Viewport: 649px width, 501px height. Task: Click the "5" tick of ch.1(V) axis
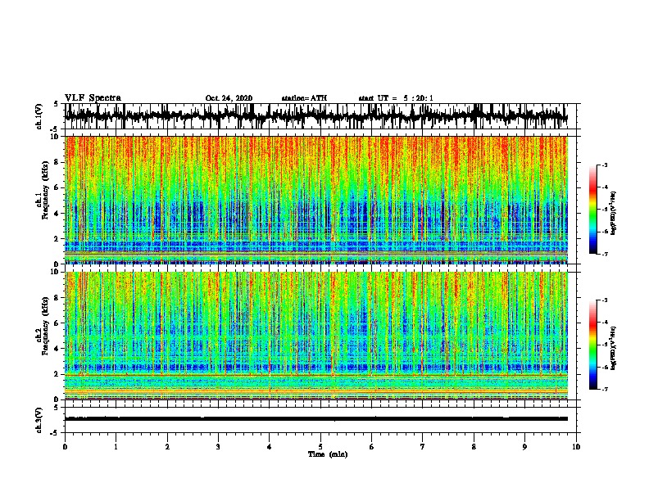[x=57, y=104]
